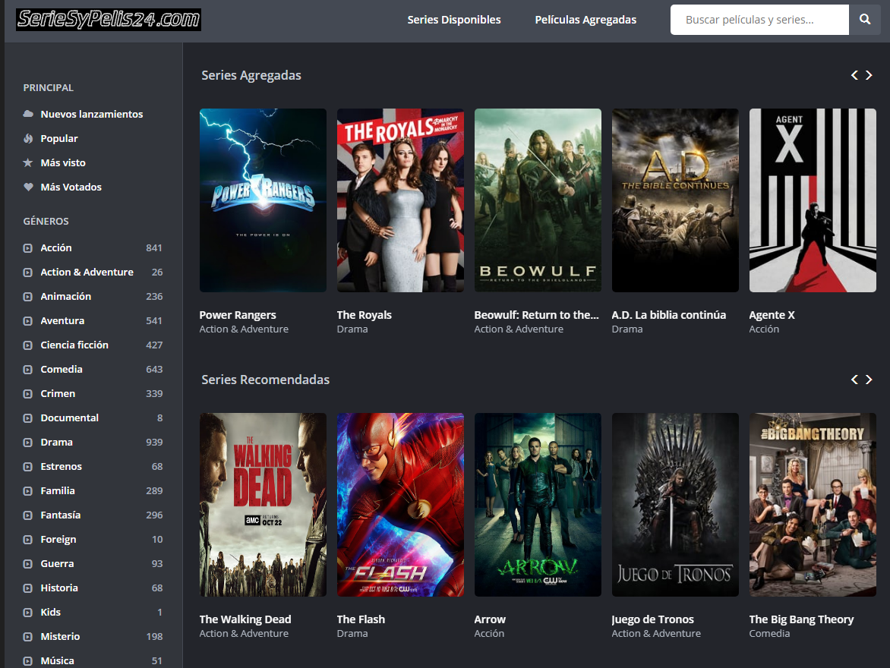
Task: Open The Walking Dead poster
Action: pos(263,505)
